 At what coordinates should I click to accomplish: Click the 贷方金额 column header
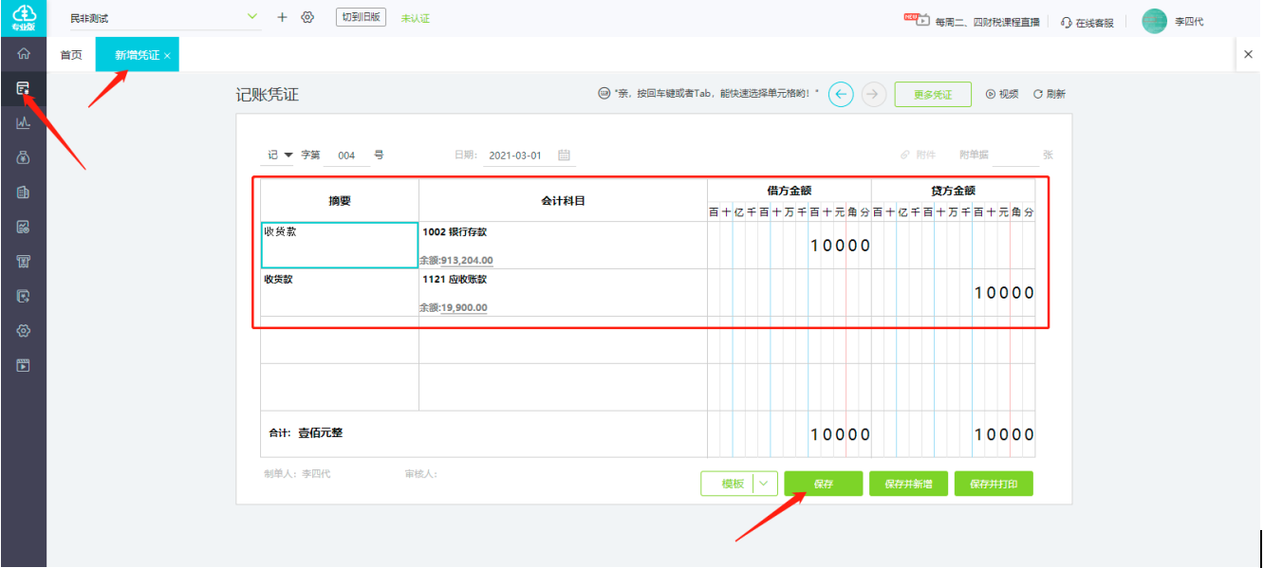(954, 191)
